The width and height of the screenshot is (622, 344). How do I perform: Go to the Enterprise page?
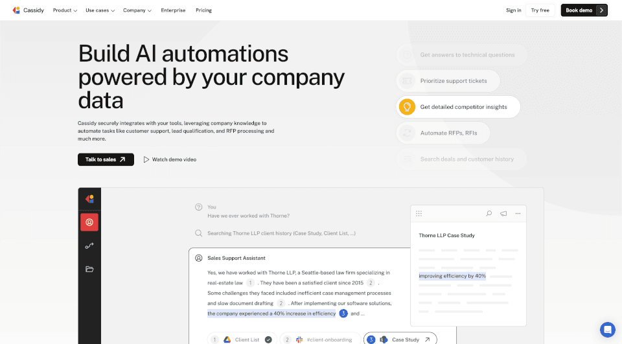(x=173, y=10)
